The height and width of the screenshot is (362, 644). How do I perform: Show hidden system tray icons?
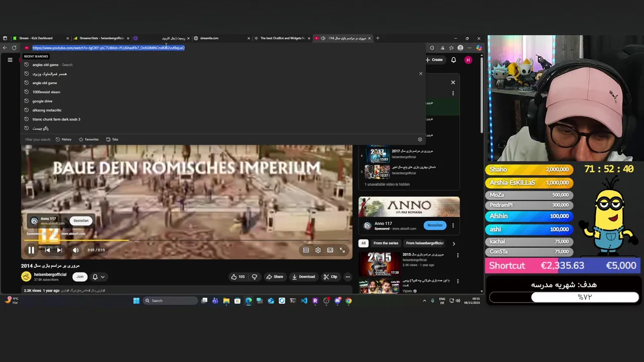point(424,301)
